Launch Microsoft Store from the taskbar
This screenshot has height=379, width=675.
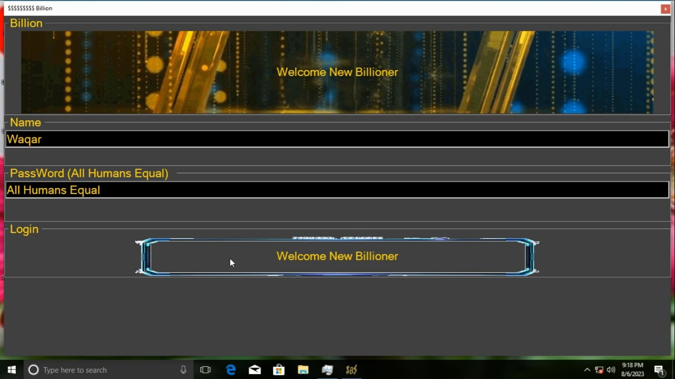tap(279, 370)
